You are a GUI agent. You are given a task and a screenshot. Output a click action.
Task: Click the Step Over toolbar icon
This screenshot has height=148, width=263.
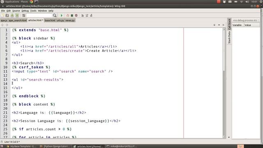pos(87,16)
